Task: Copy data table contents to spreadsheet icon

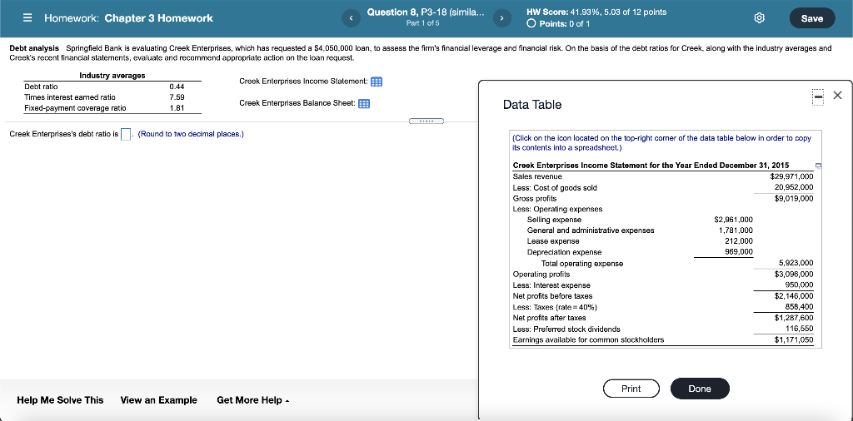Action: tap(817, 166)
